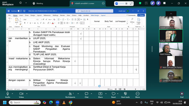This screenshot has height=106, width=189.
Task: Click Save icon in Word title bar
Action: point(24,11)
